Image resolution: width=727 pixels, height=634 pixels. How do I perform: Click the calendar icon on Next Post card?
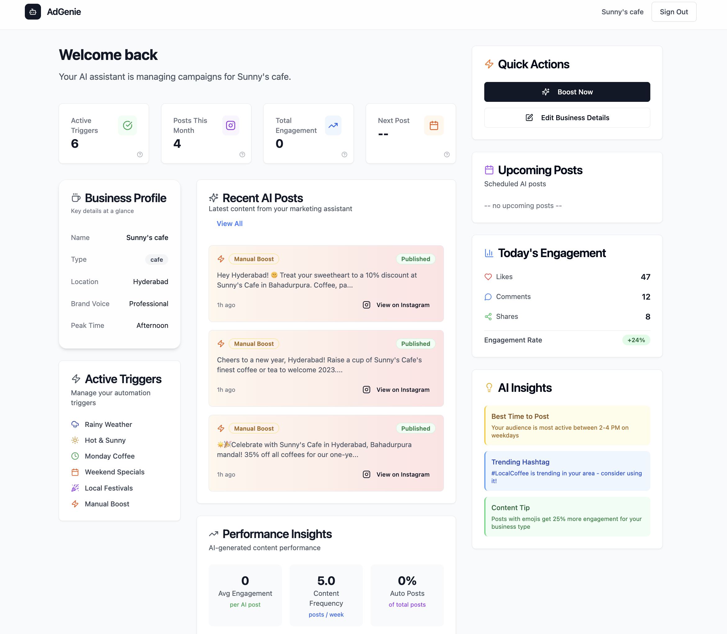click(433, 125)
